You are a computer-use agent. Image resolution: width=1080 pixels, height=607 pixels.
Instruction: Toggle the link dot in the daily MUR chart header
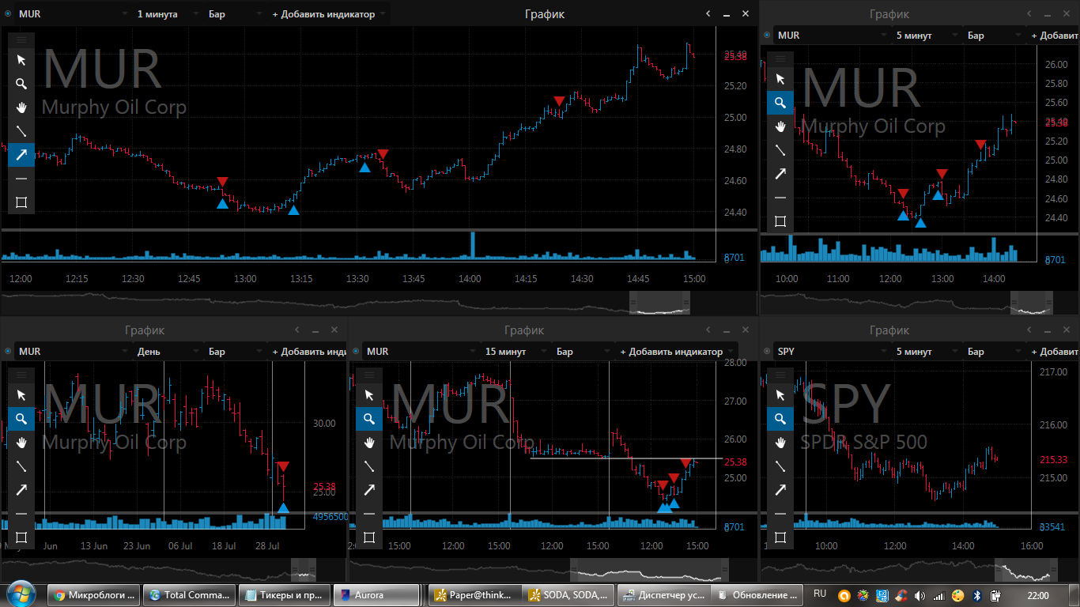pos(8,352)
